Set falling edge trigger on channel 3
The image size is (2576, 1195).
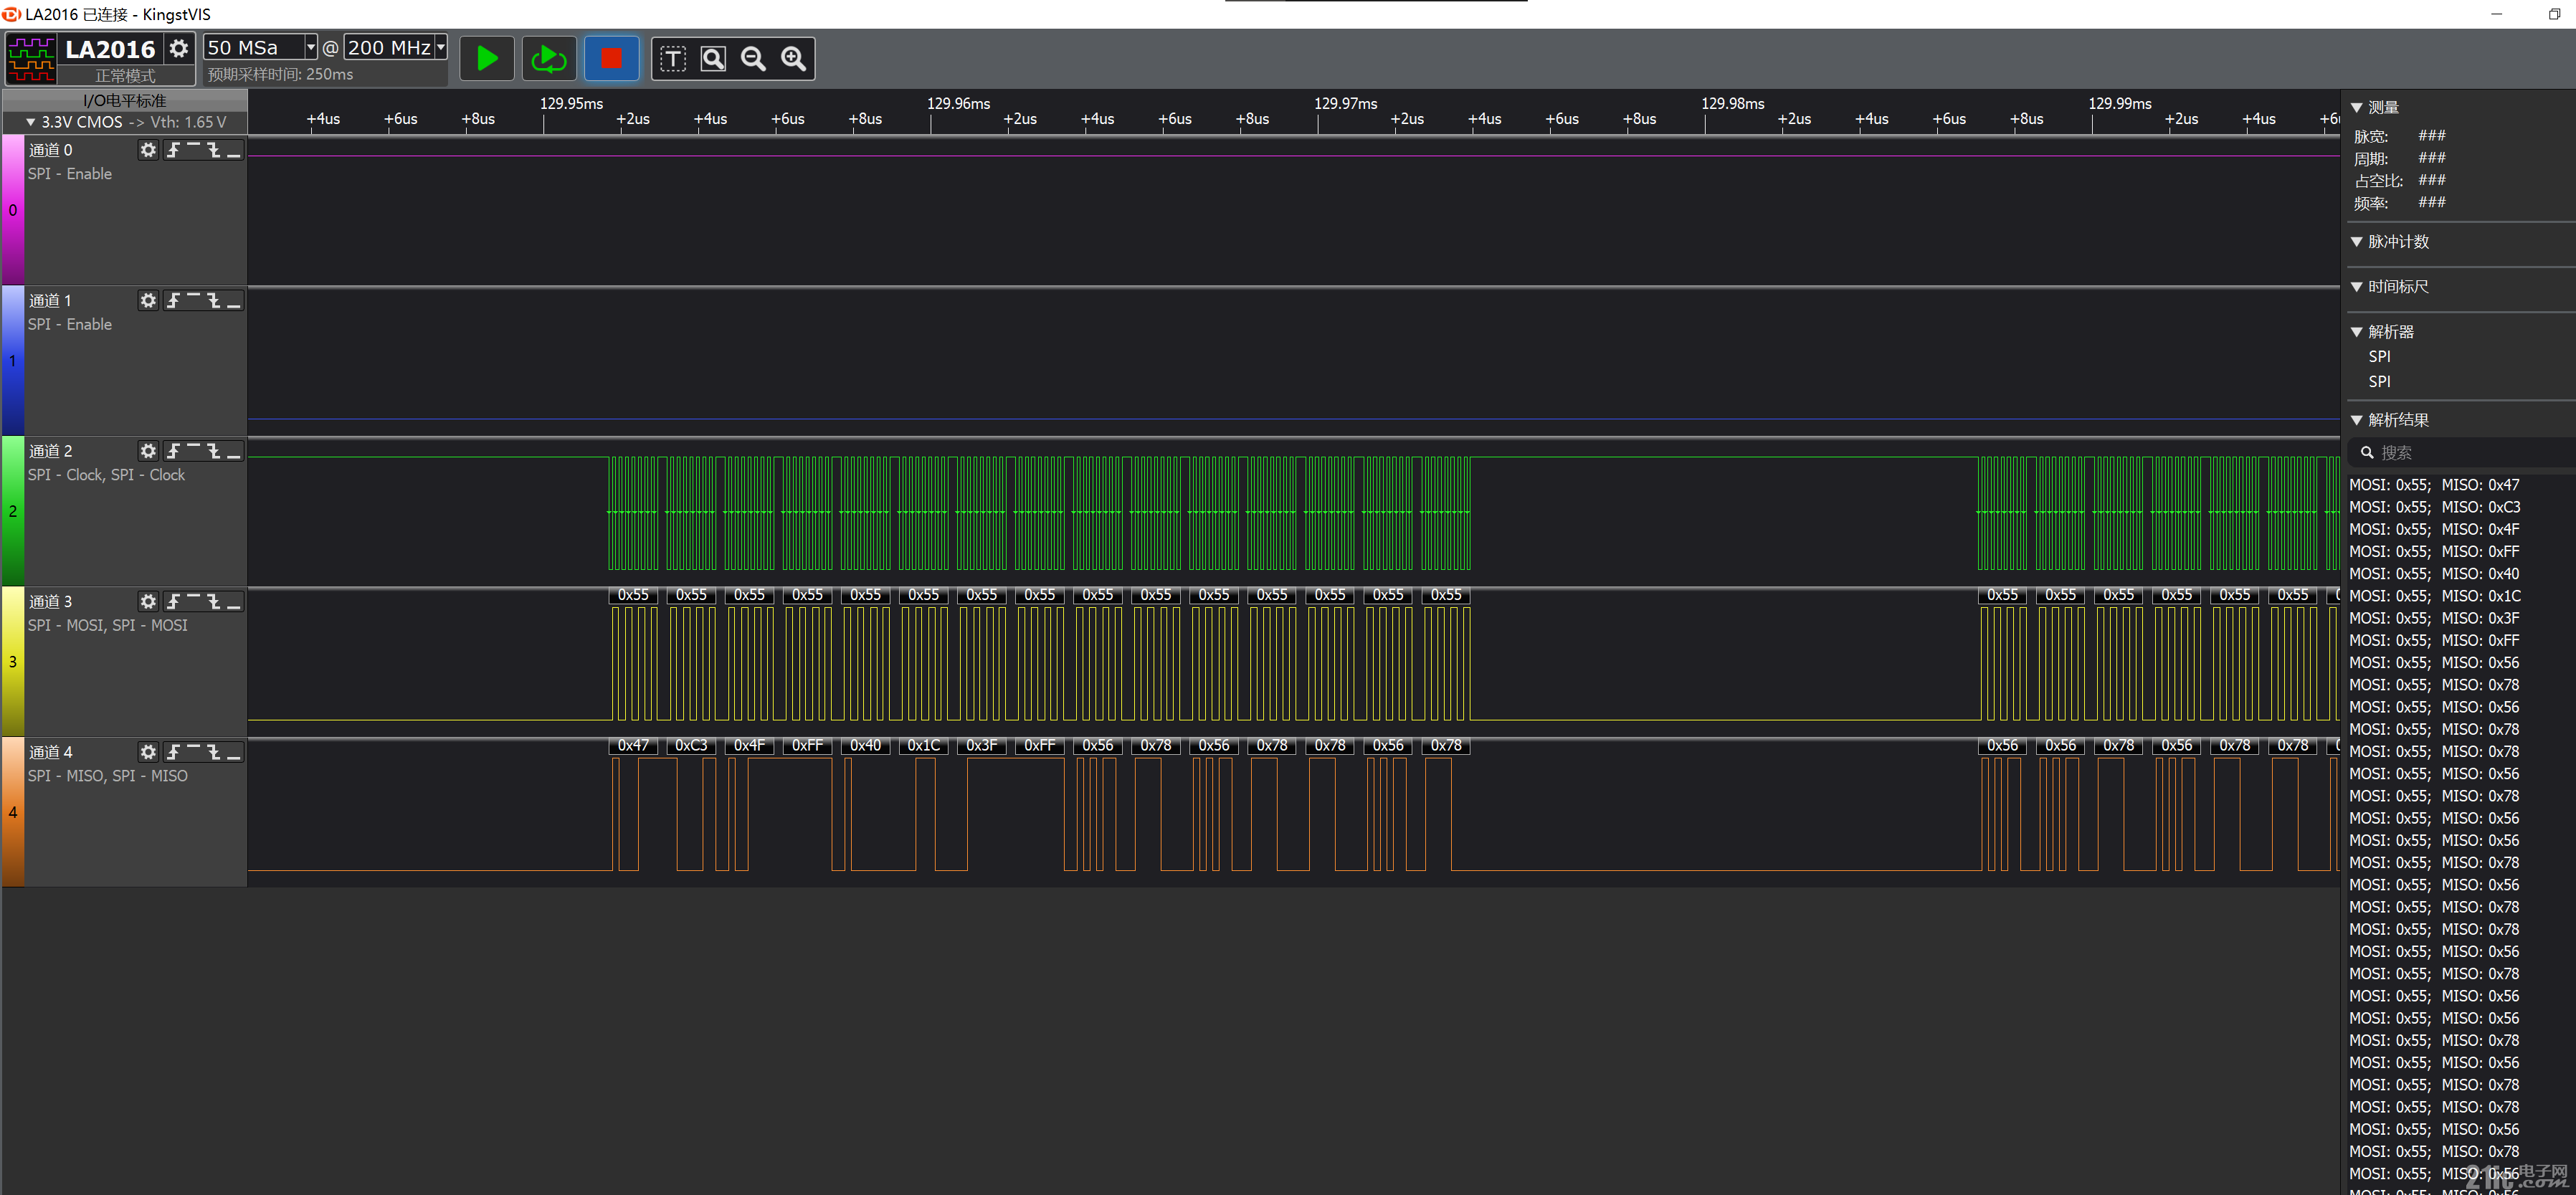pos(214,602)
